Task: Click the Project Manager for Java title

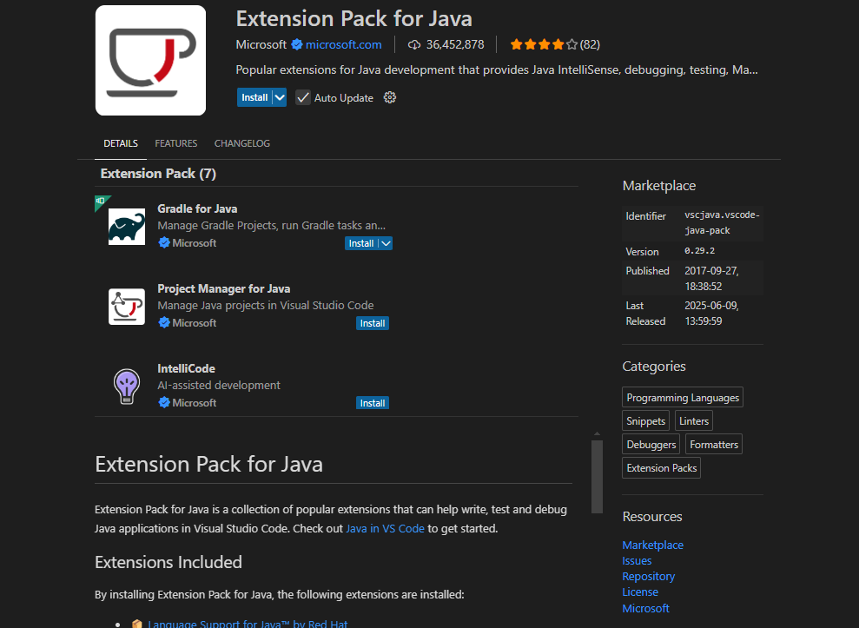Action: pyautogui.click(x=223, y=288)
